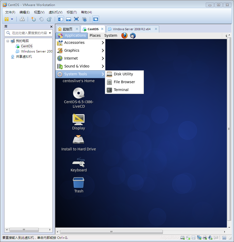
Task: Click the sound adapter icon in status bar
Action: (x=209, y=237)
